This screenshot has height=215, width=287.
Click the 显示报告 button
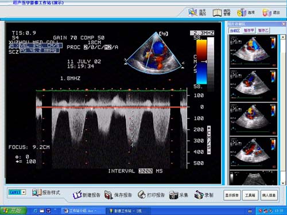[x=232, y=195]
